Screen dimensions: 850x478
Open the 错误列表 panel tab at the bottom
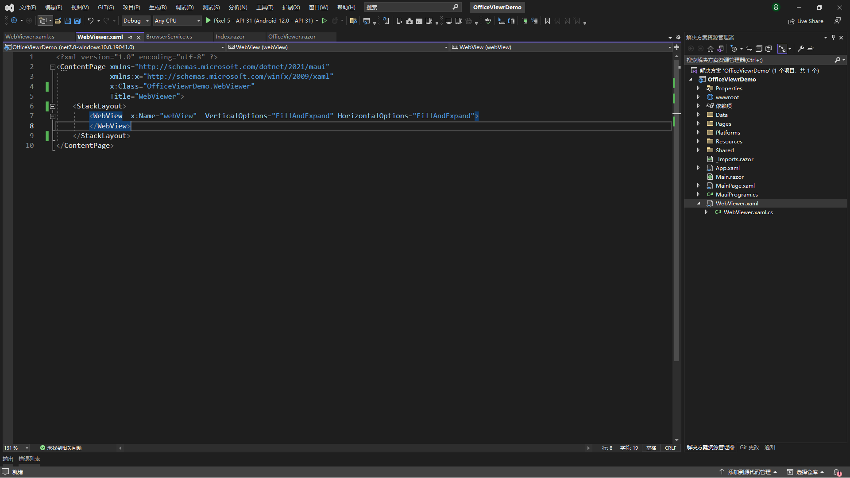[29, 459]
